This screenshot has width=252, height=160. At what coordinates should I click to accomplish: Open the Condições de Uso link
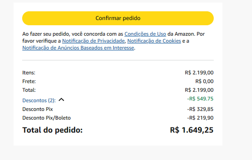tap(145, 34)
